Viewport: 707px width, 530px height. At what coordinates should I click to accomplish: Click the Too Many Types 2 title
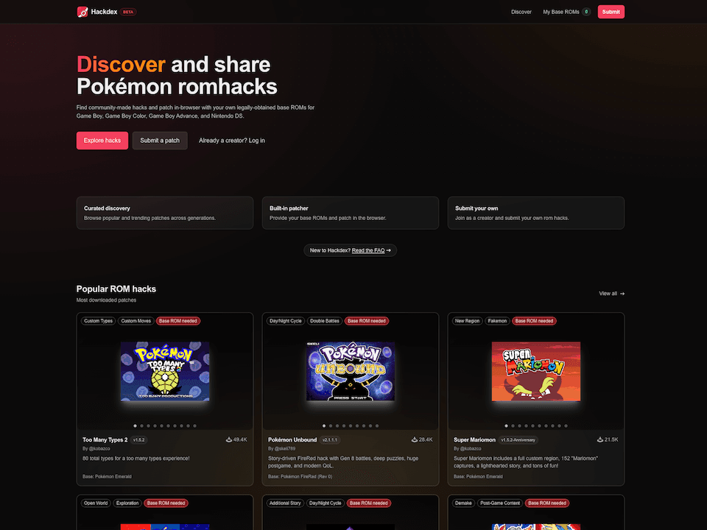105,440
